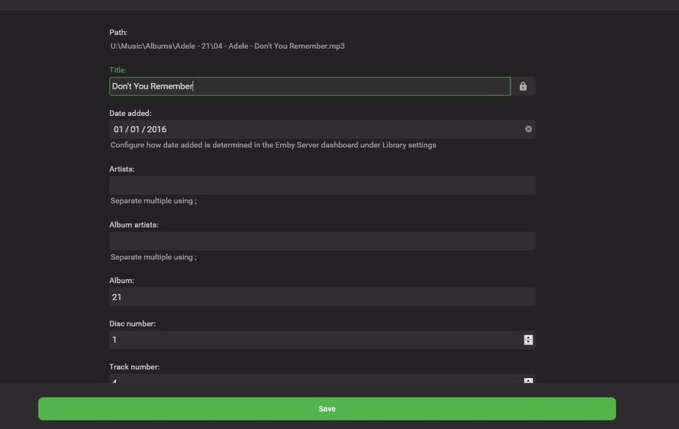
Task: Click the Emby Server dashboard hint text
Action: pyautogui.click(x=273, y=145)
